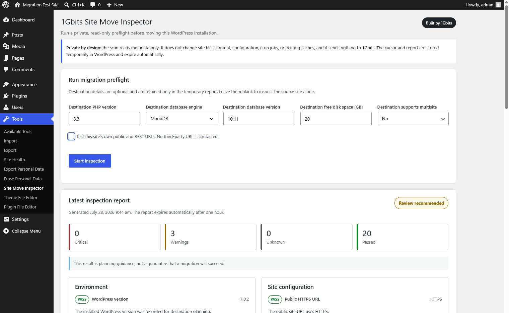Click the New content link
509x313 pixels.
point(119,5)
